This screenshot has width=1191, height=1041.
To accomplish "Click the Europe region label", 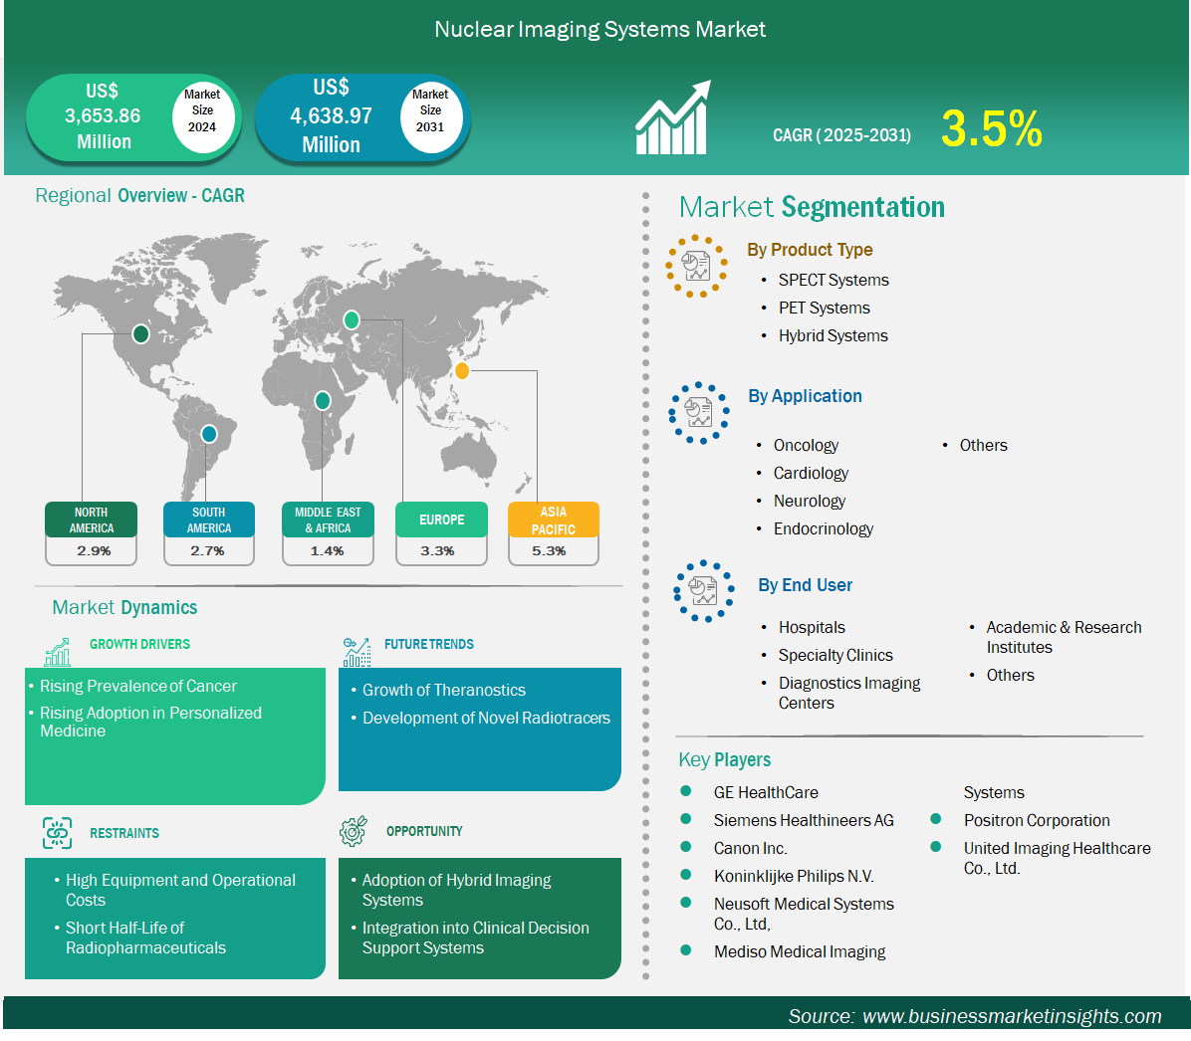I will [x=441, y=520].
